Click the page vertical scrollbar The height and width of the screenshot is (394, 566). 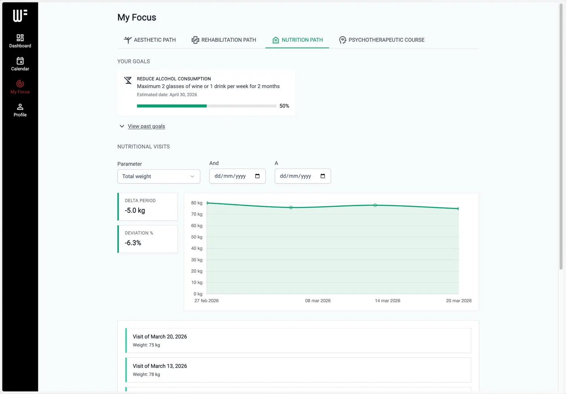[x=561, y=137]
